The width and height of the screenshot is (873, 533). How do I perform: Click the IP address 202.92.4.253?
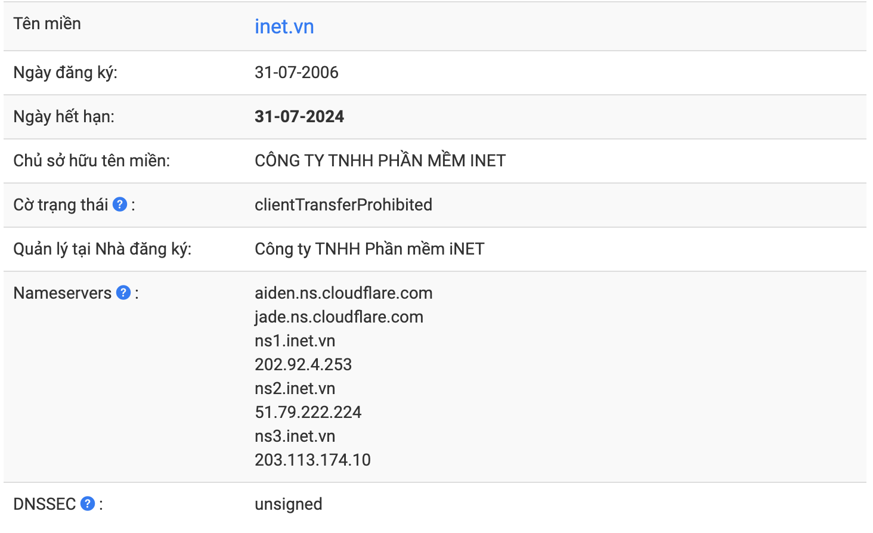pos(303,364)
